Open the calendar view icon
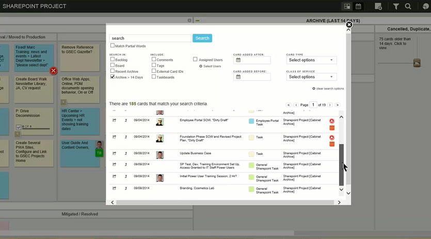The image size is (431, 239). tap(358, 6)
